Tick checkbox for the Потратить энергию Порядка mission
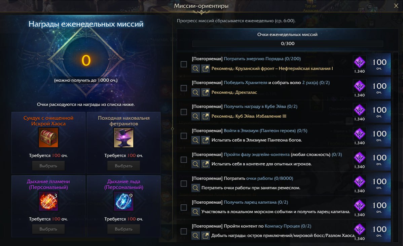Screen dimensions: 403x246 184,64
